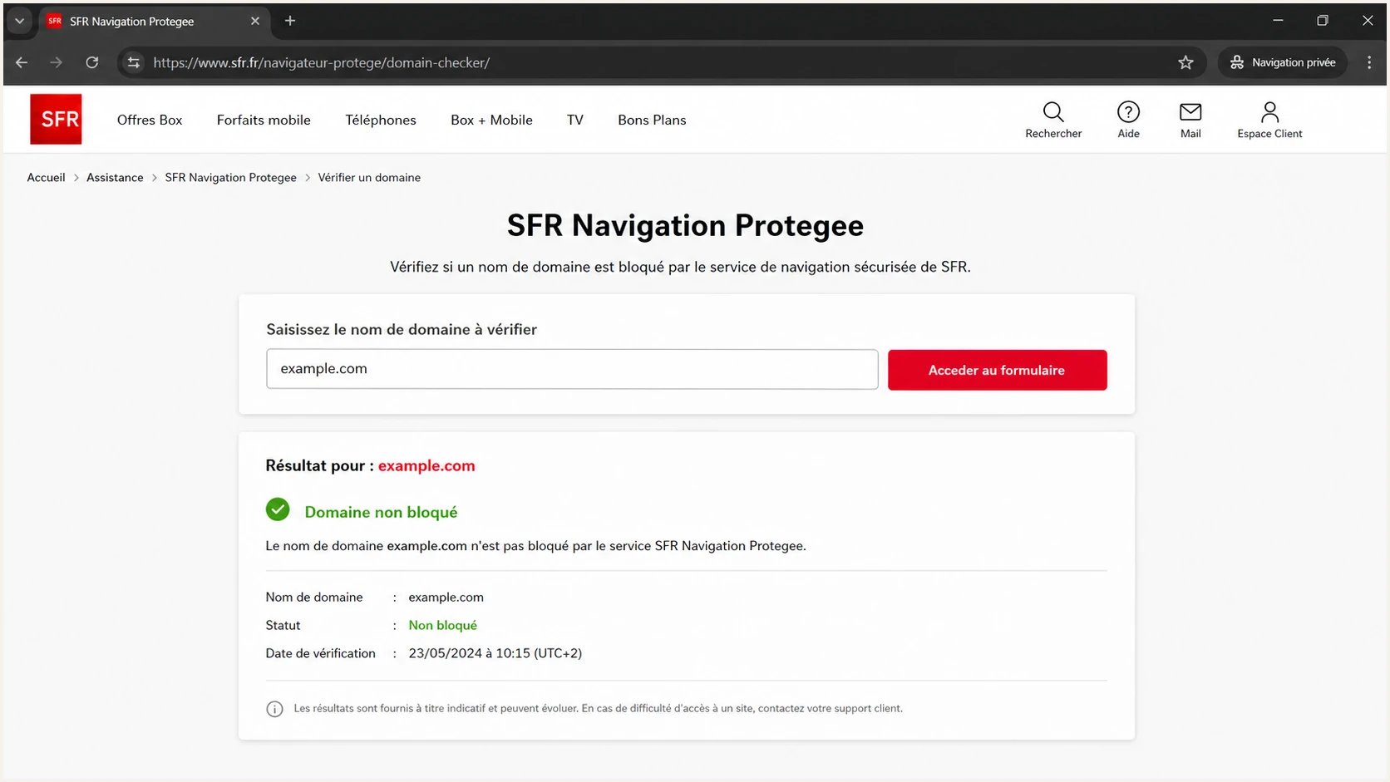Viewport: 1390px width, 782px height.
Task: Open the Offres Box menu
Action: pos(150,120)
